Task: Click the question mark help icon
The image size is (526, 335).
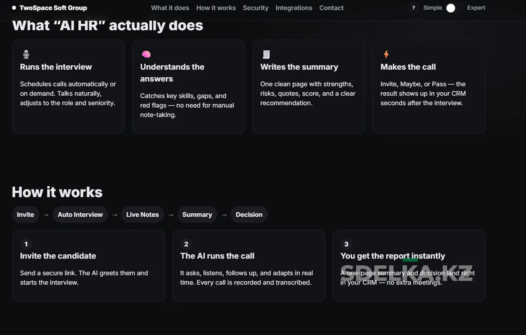Action: point(413,8)
